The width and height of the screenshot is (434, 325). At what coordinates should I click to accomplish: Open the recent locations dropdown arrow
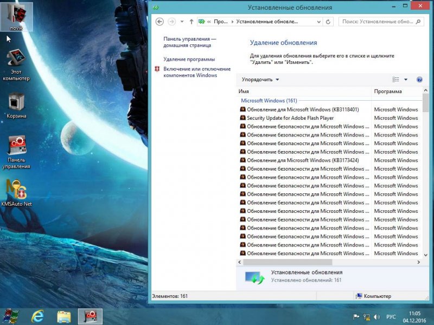tap(182, 22)
